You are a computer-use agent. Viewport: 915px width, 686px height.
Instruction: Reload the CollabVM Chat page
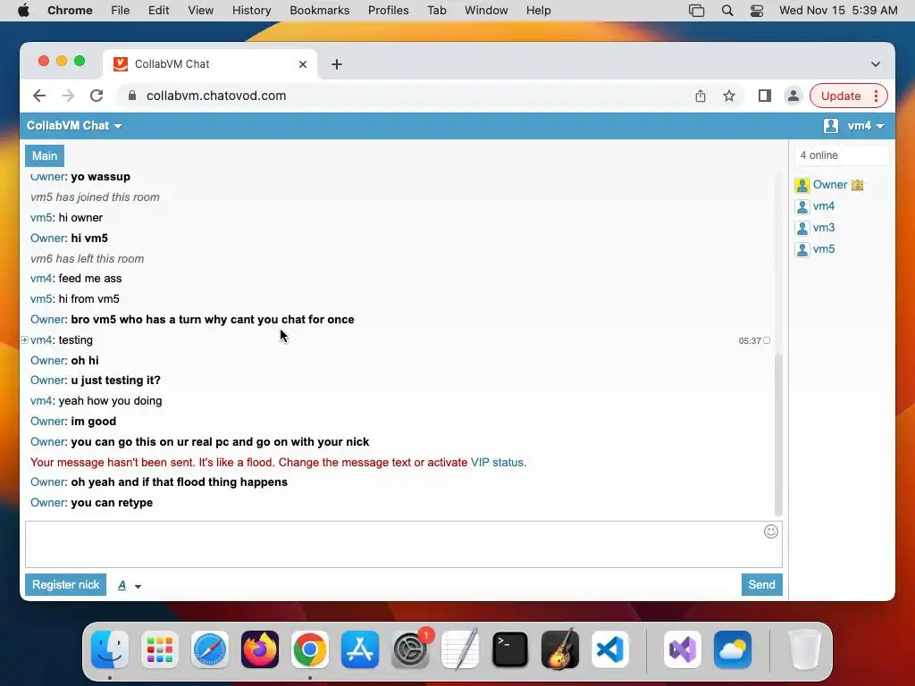97,96
